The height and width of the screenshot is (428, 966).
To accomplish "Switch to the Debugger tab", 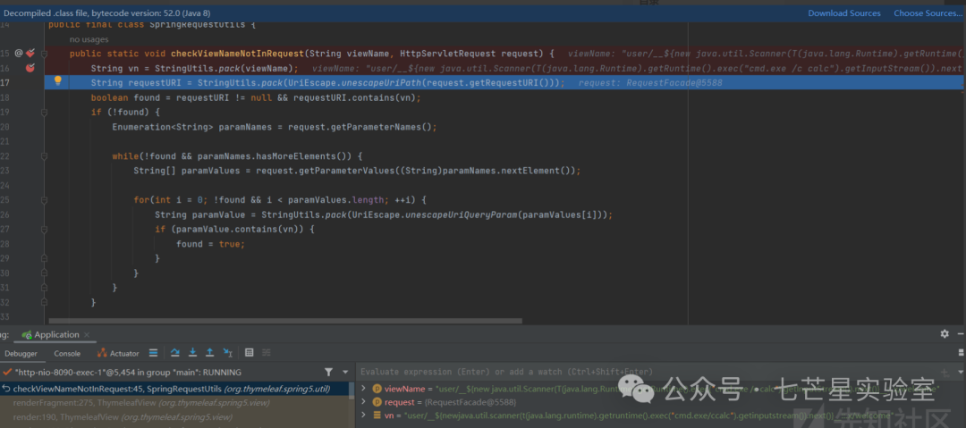I will click(x=21, y=354).
